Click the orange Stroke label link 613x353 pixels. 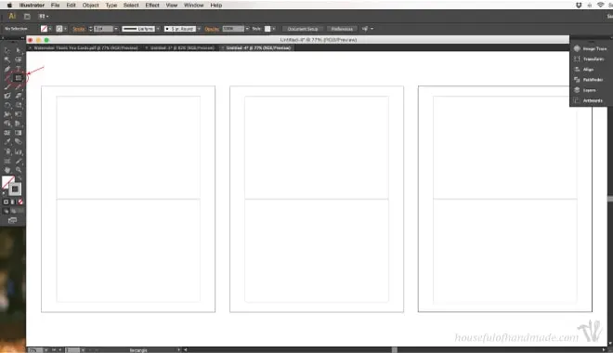[79, 29]
